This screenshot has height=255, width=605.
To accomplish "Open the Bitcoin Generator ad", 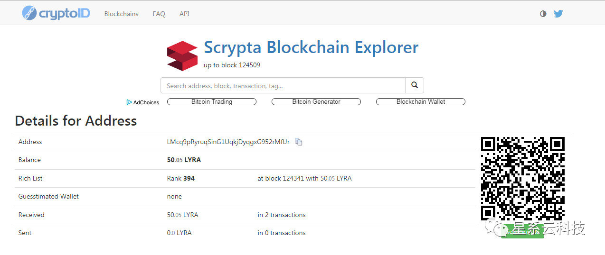I will (x=316, y=101).
